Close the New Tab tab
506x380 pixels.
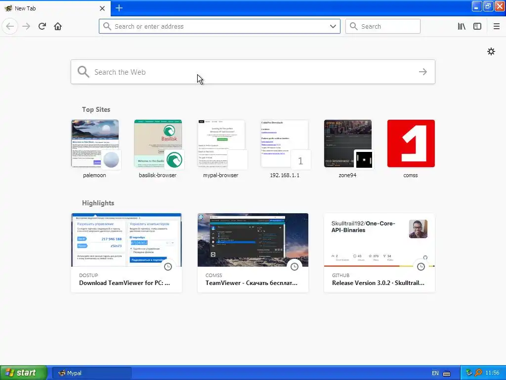(102, 8)
